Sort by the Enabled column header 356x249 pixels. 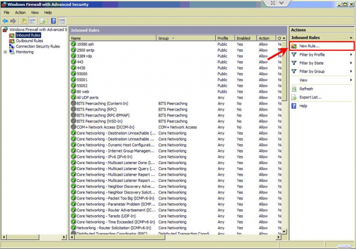coord(246,38)
